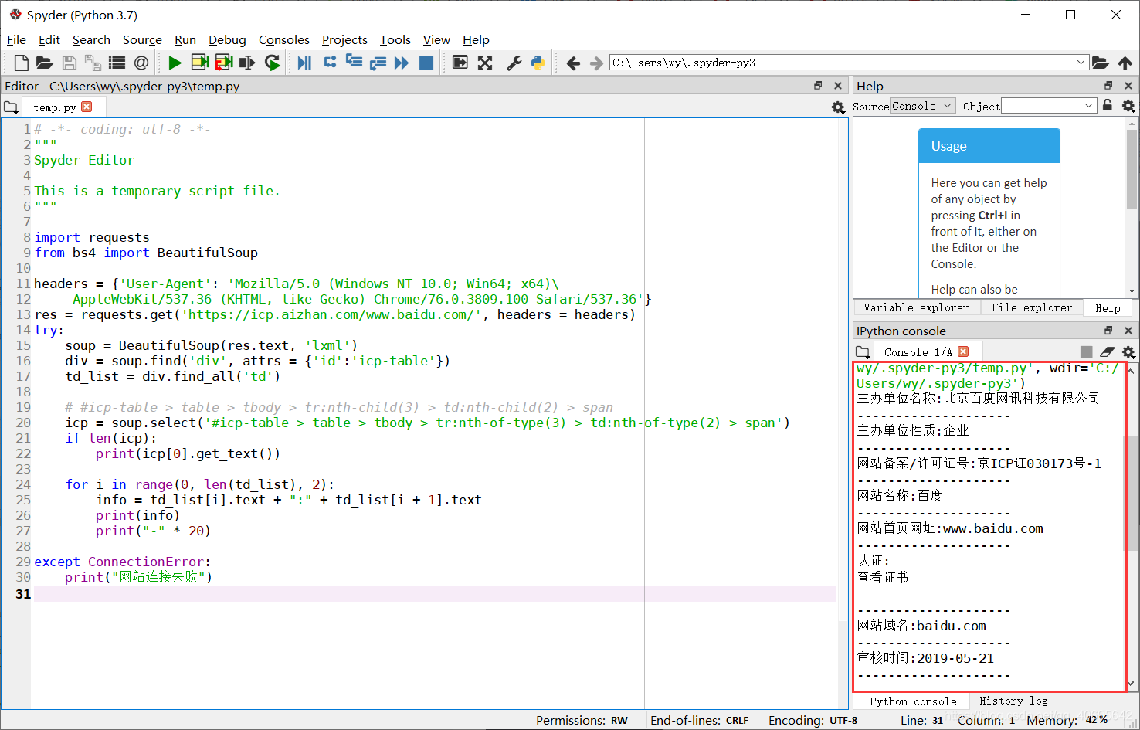The image size is (1140, 730).
Task: Open the Edit menu
Action: [49, 39]
